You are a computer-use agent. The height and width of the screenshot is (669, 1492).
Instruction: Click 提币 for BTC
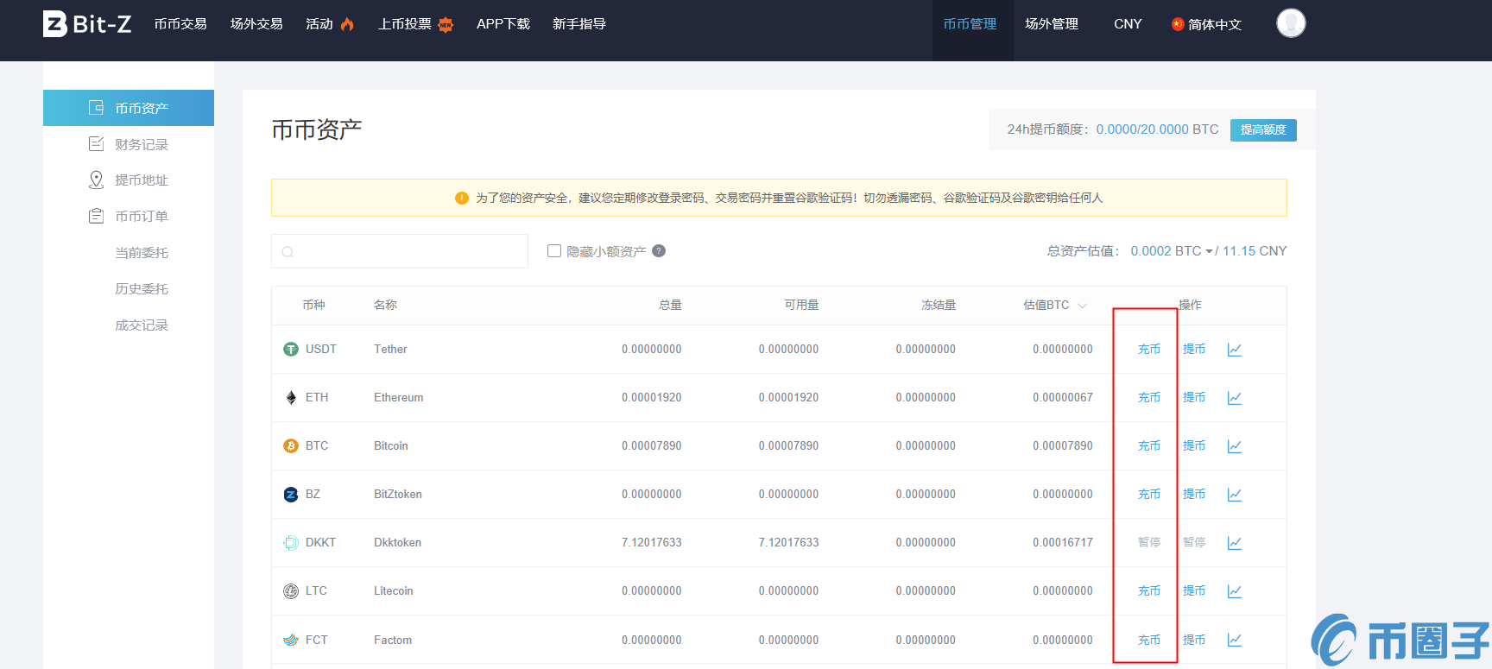1194,446
